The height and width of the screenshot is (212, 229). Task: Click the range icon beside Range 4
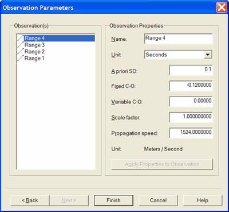pyautogui.click(x=21, y=38)
